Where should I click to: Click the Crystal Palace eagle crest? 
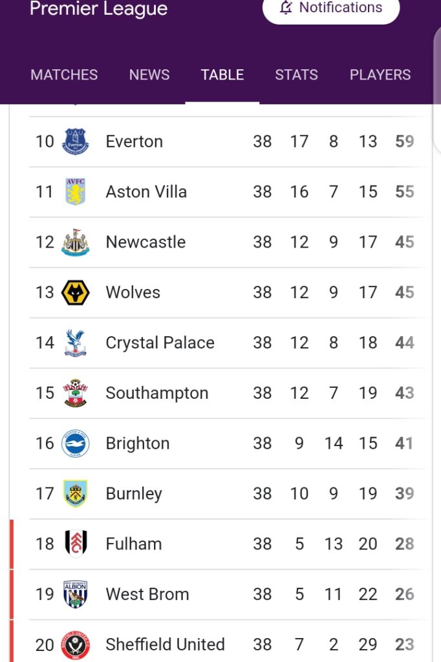click(75, 343)
